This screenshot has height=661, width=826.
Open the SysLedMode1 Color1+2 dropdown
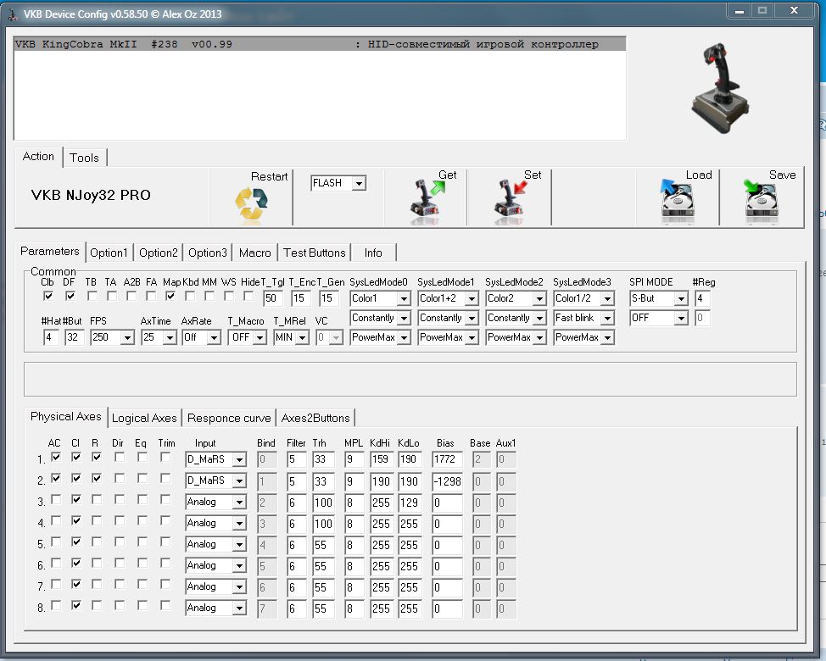(472, 298)
